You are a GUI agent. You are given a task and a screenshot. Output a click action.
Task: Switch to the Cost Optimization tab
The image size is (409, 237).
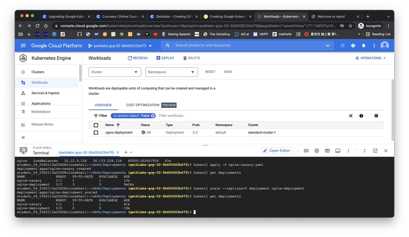[x=151, y=105]
